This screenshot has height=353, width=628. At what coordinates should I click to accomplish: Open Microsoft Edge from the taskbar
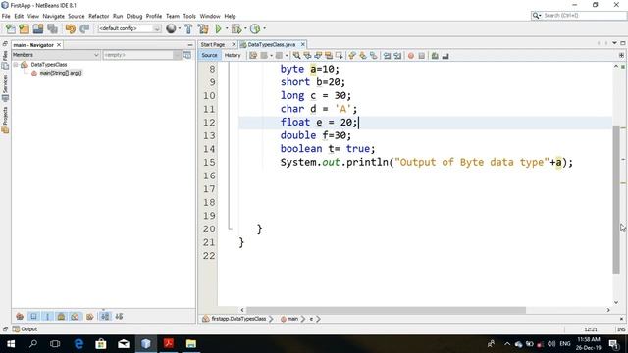click(x=78, y=344)
